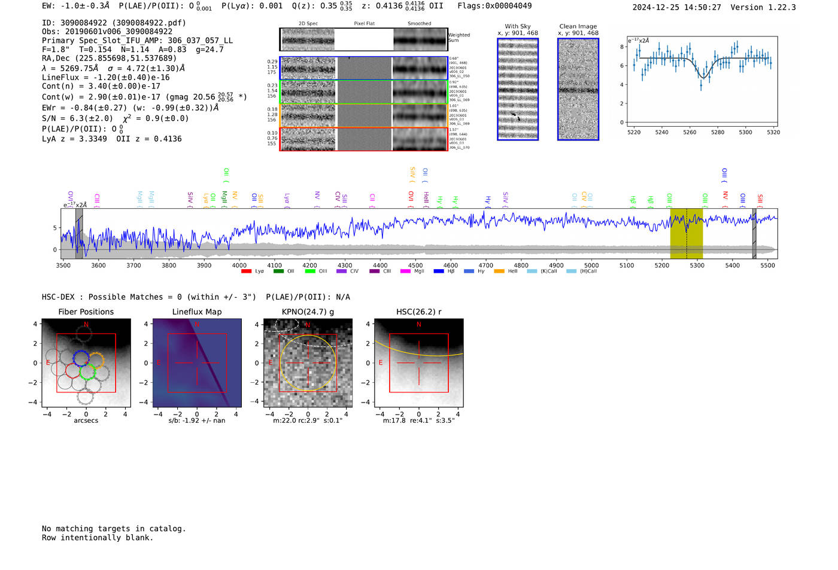838x570 pixels.
Task: Click the blue Hβ legend swatch
Action: 439,272
